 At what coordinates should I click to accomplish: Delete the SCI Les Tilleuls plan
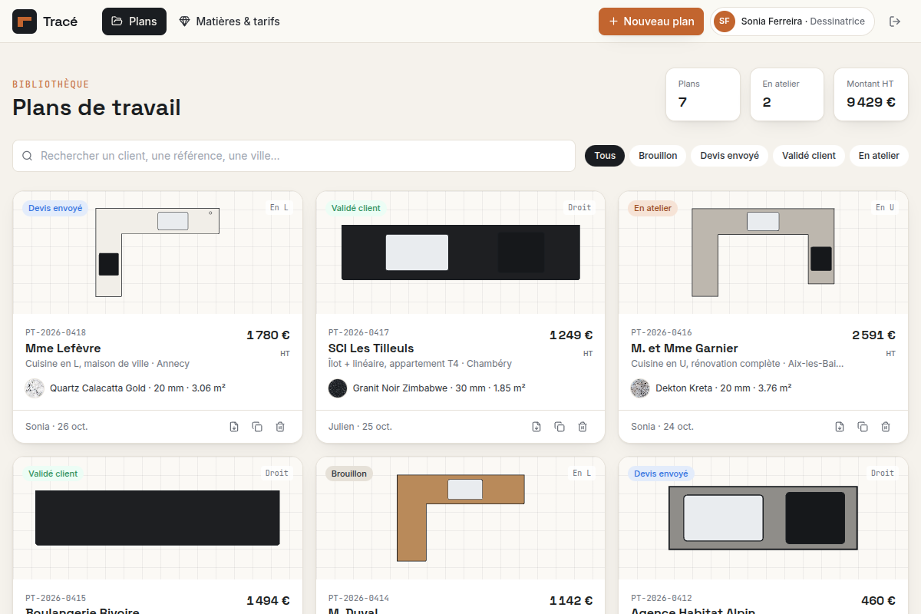coord(583,427)
